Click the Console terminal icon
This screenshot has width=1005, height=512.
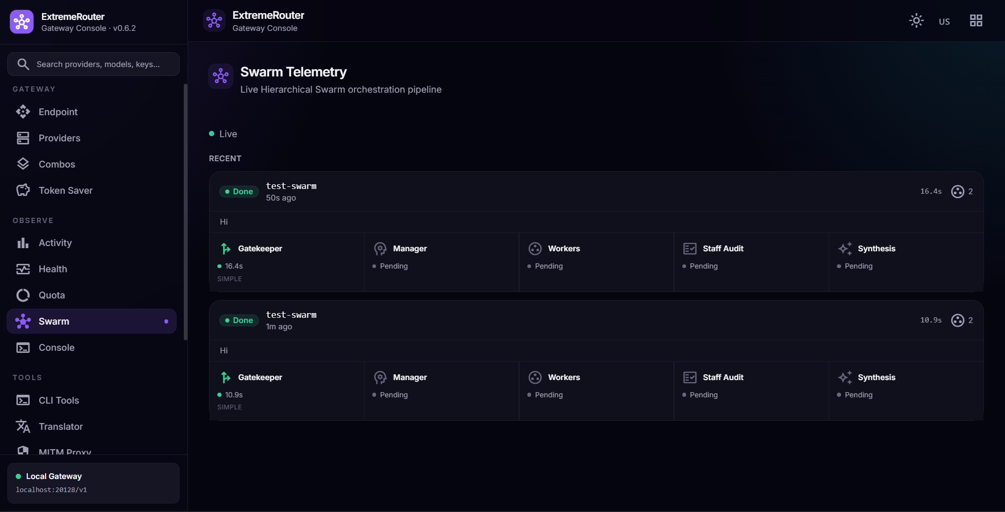[x=23, y=348]
